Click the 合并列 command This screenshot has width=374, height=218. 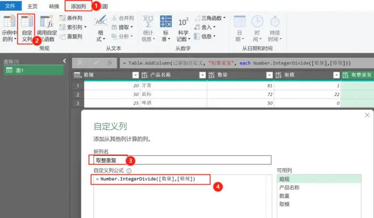(x=122, y=18)
